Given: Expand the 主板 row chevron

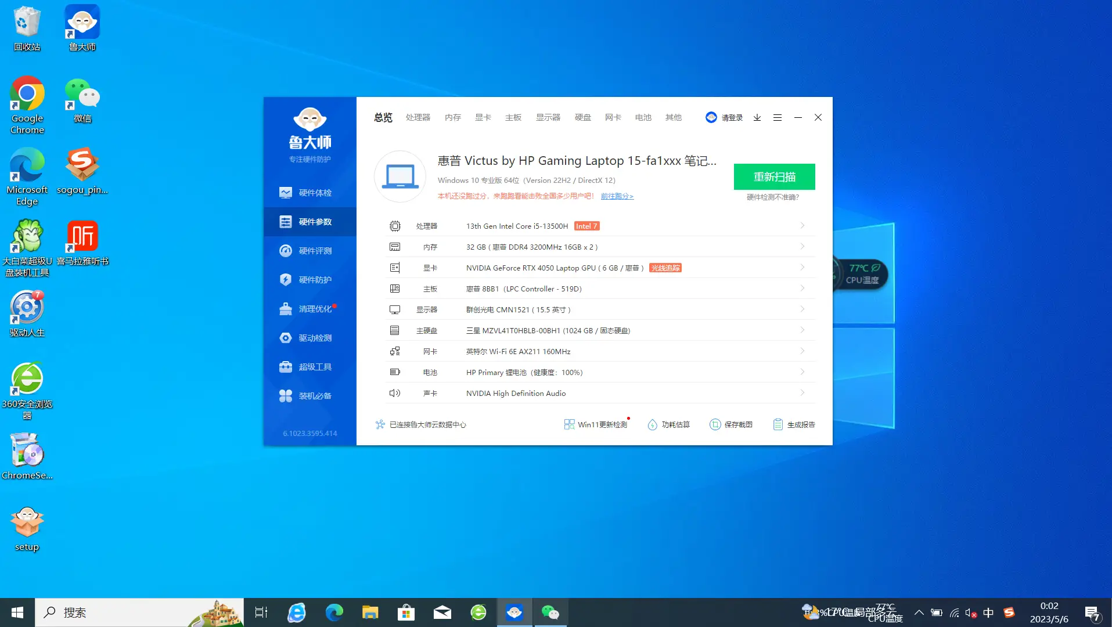Looking at the screenshot, I should (802, 288).
